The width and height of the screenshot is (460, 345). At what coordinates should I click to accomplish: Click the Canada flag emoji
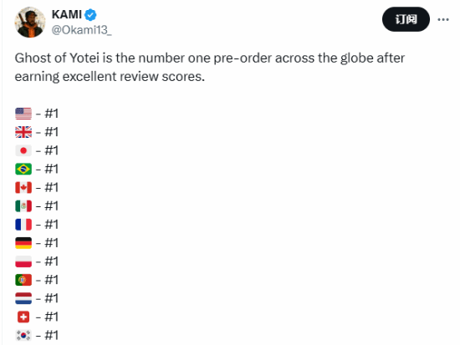23,187
